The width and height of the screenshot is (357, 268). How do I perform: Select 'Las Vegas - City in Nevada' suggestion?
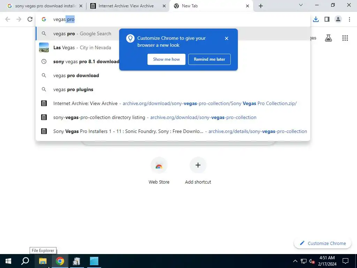pyautogui.click(x=173, y=47)
